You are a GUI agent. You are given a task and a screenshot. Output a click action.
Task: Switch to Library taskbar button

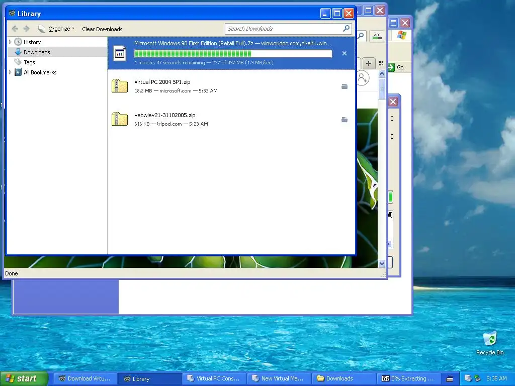[x=149, y=378]
